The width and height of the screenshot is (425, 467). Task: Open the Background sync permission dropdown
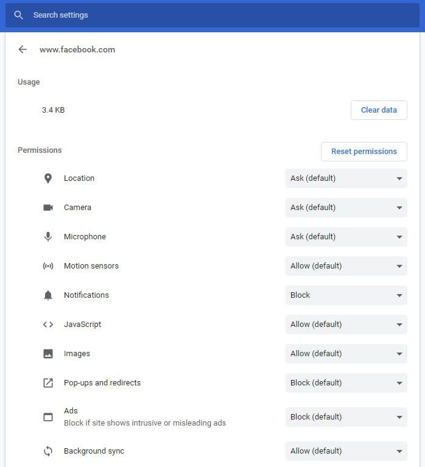click(346, 451)
